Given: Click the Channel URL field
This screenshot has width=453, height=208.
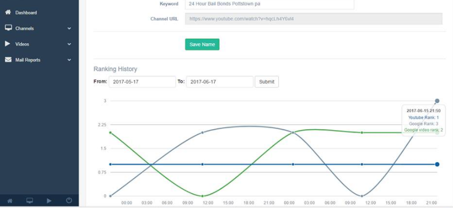Looking at the screenshot, I should coord(314,19).
